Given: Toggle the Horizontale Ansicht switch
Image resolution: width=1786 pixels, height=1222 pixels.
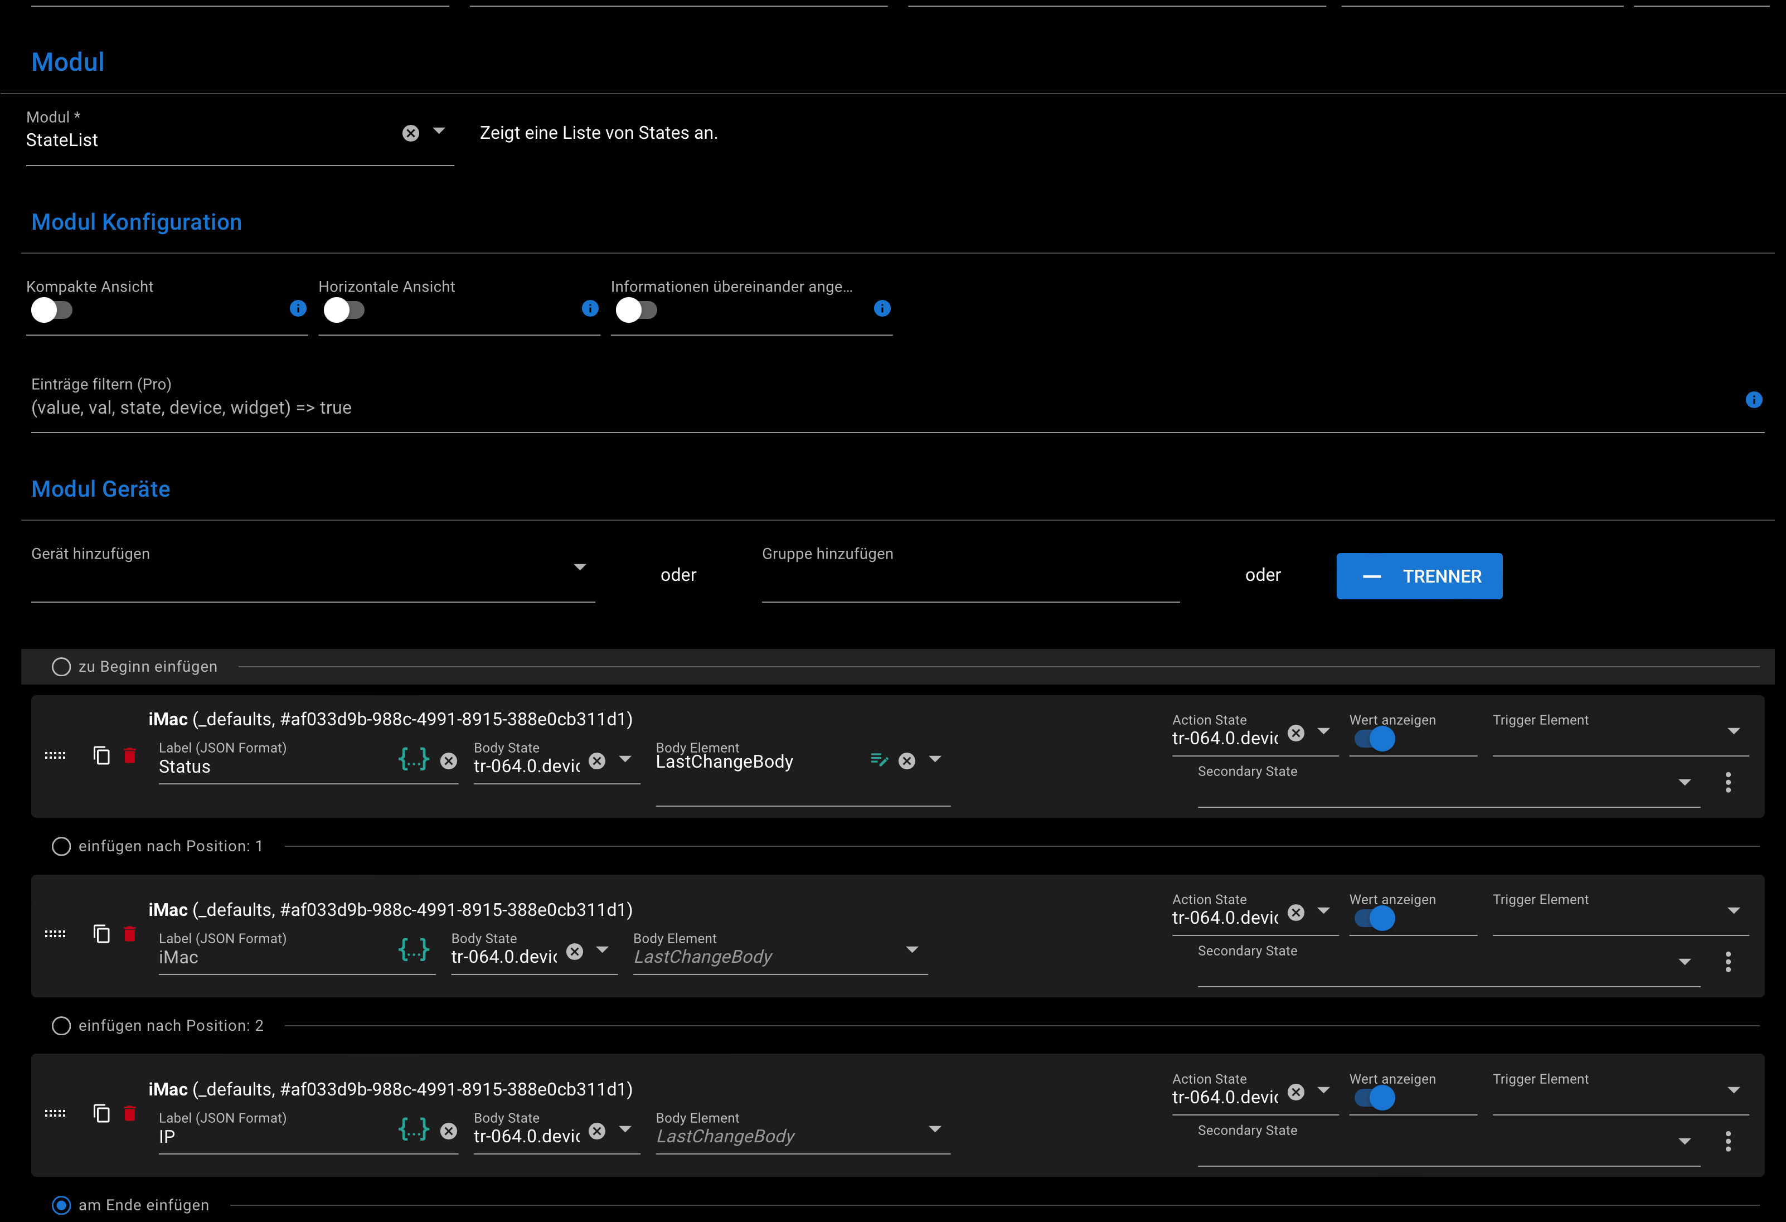Looking at the screenshot, I should [x=343, y=311].
